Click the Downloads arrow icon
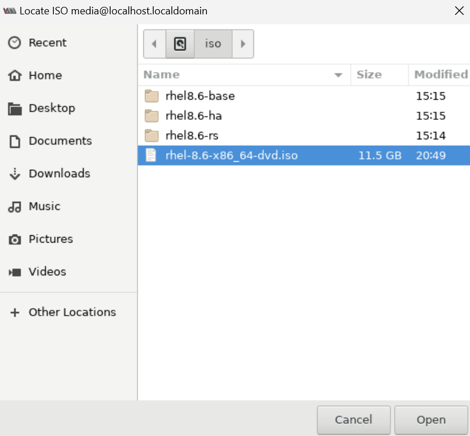The width and height of the screenshot is (470, 436). pos(15,174)
